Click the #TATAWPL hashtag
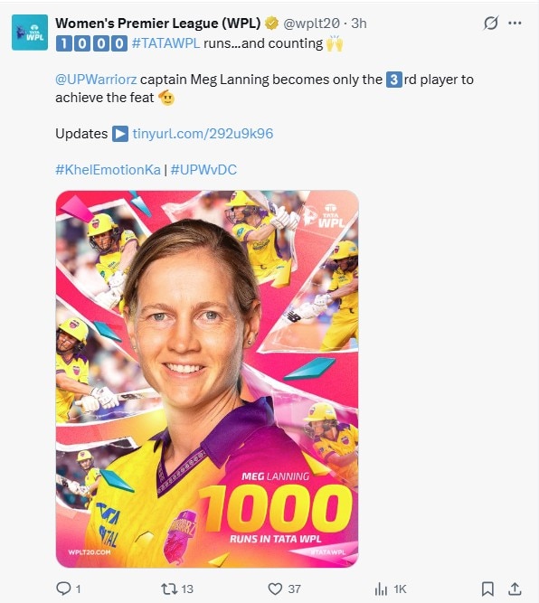 coord(165,43)
